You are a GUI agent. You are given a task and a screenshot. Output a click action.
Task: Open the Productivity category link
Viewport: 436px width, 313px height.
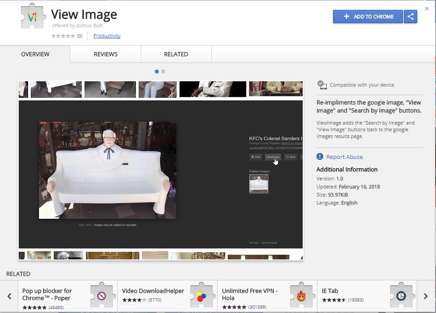click(107, 36)
